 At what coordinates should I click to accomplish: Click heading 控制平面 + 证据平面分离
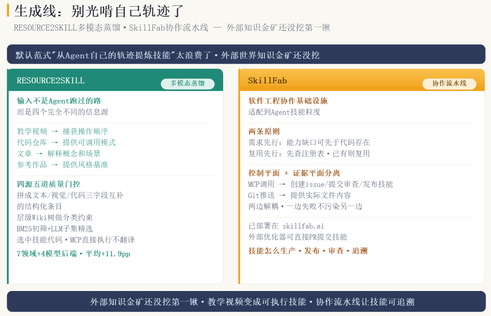point(294,173)
